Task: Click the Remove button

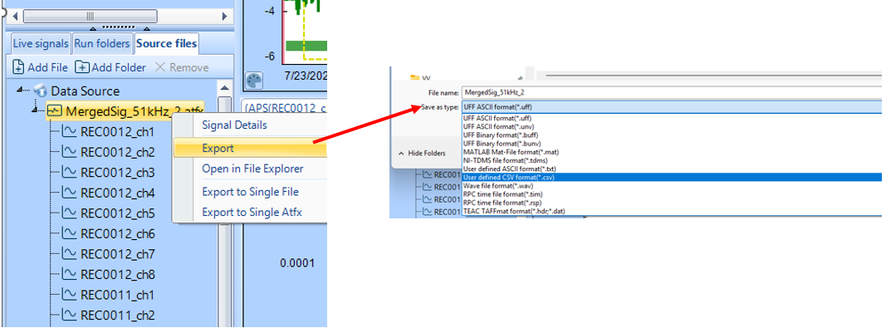Action: (x=181, y=67)
